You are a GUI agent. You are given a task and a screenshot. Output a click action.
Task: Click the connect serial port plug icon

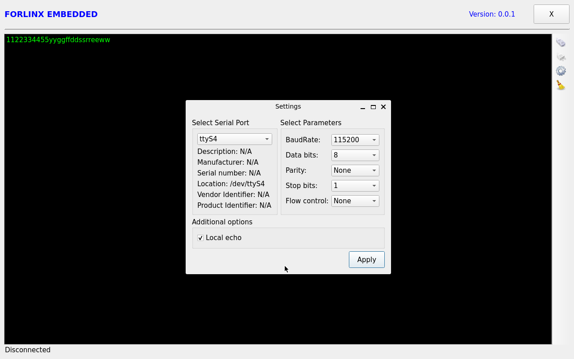tap(561, 43)
